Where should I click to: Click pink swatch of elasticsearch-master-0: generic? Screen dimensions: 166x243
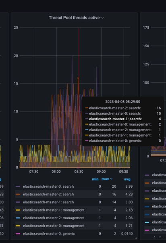coord(18,234)
